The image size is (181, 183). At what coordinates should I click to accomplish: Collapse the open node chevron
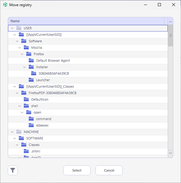[22, 112]
